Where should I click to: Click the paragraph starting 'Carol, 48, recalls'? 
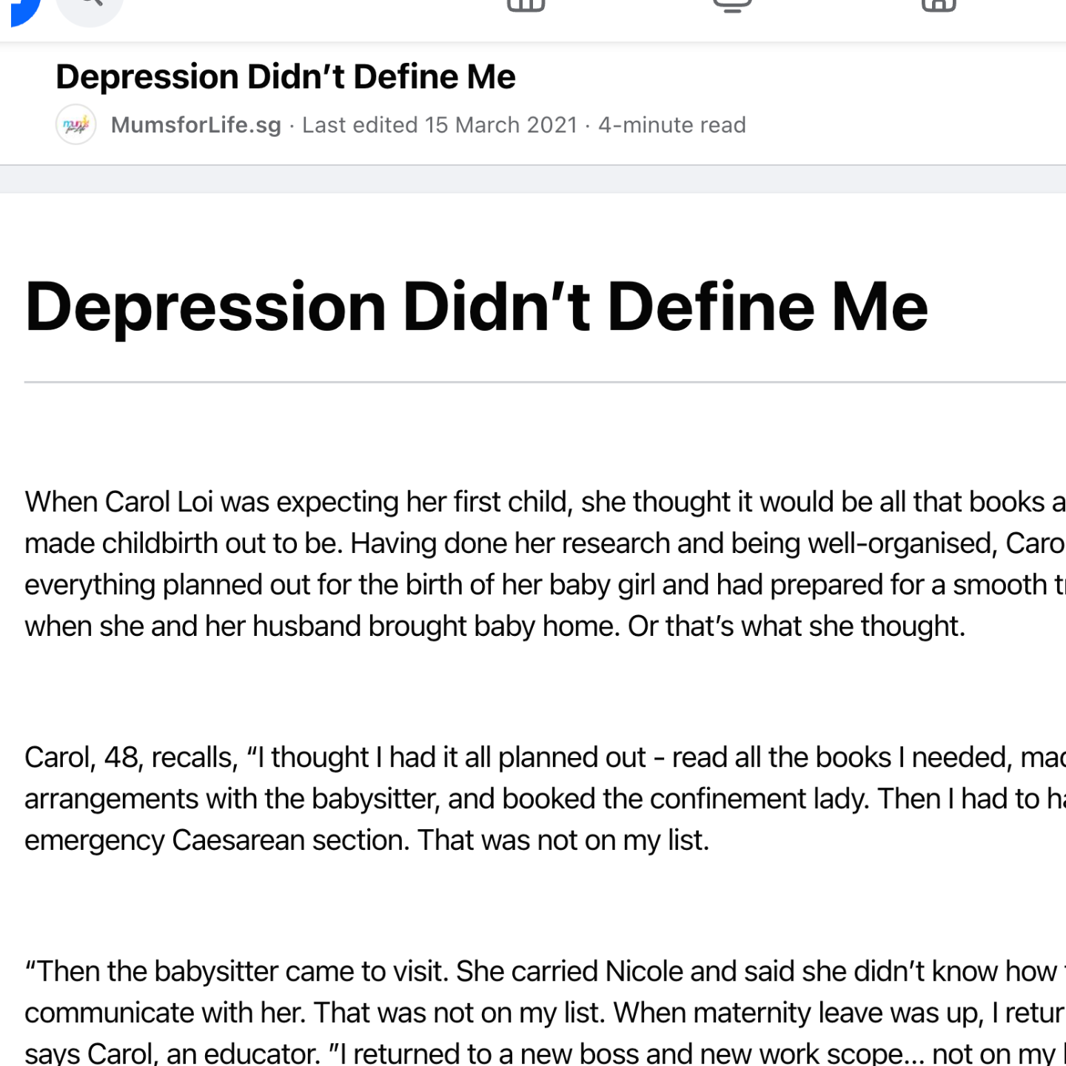coord(545,799)
